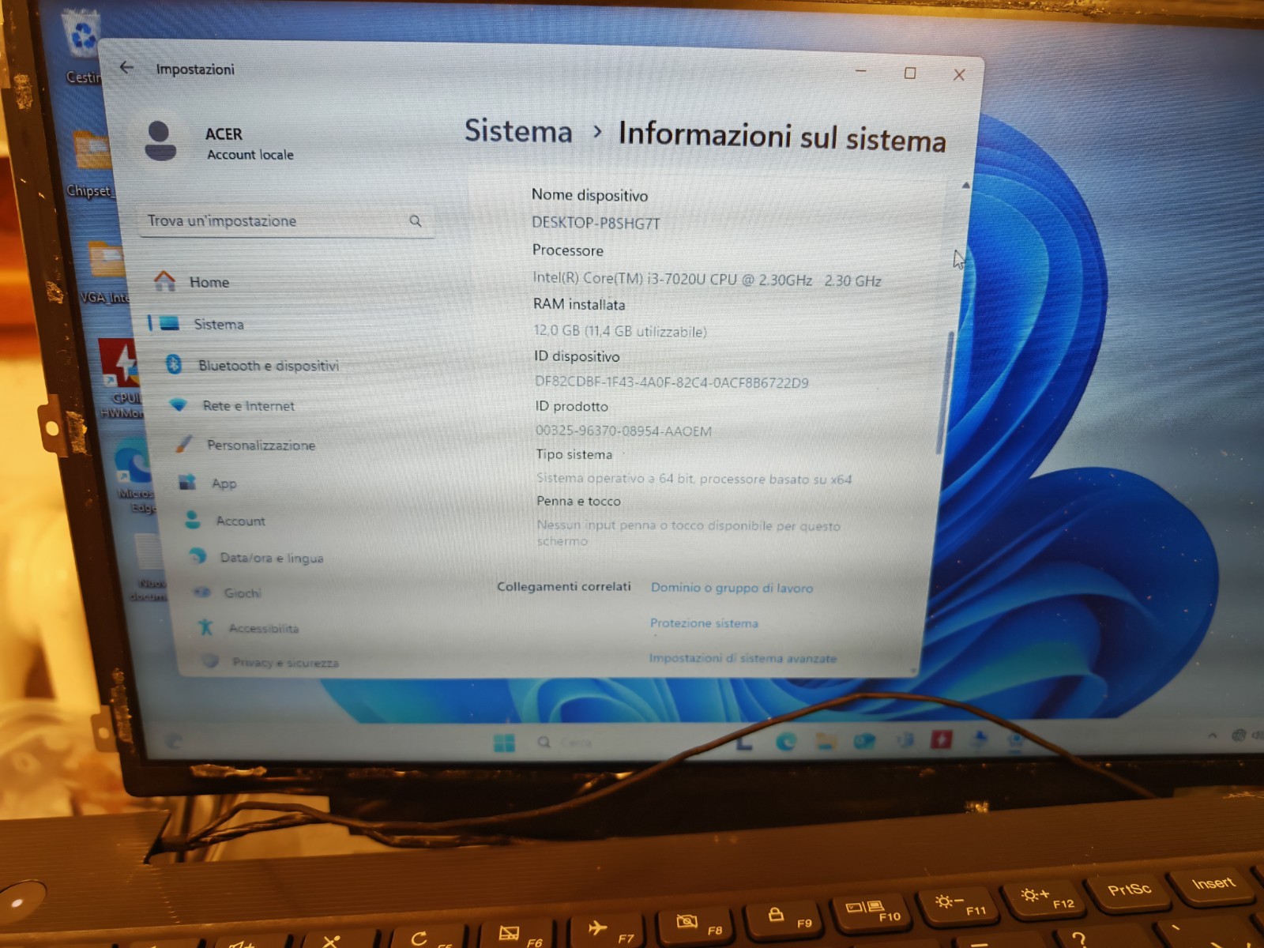Click the Home house icon in the sidebar

(164, 280)
